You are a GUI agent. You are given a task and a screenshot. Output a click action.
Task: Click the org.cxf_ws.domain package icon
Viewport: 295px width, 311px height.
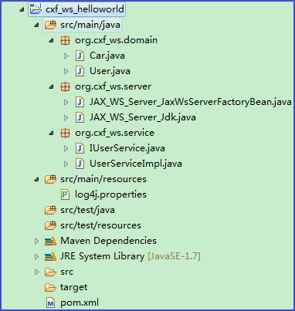pyautogui.click(x=65, y=40)
